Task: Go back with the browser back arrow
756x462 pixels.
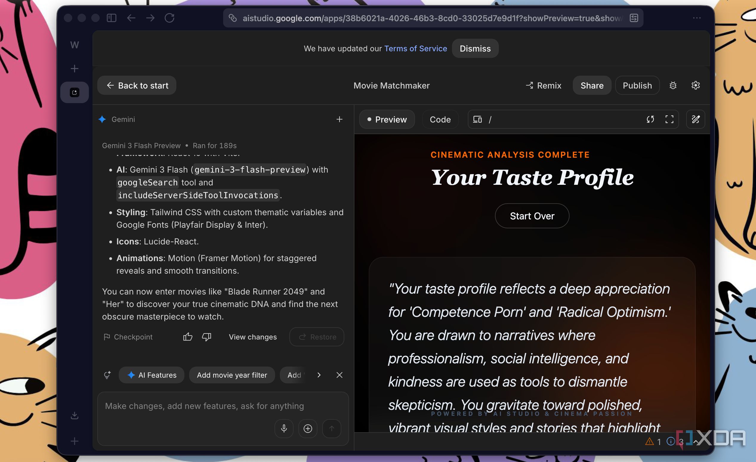Action: (131, 18)
